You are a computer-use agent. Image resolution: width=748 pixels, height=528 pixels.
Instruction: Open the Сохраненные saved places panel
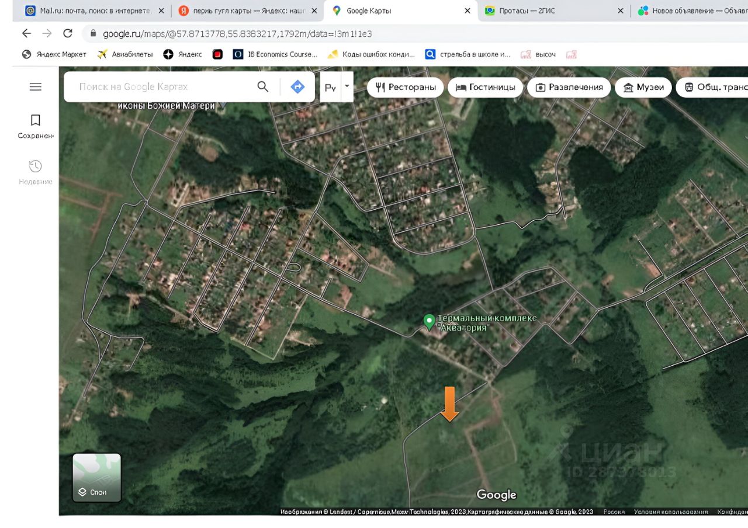tap(36, 126)
